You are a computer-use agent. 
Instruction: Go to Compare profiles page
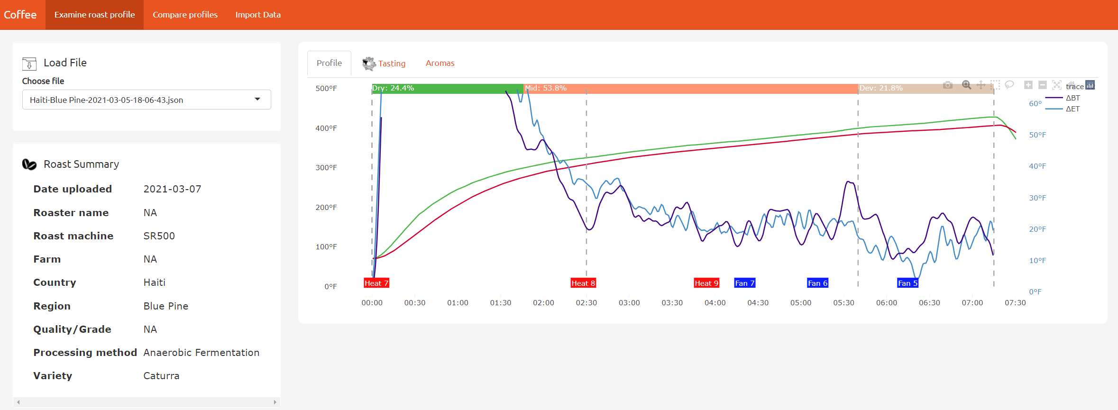(185, 15)
